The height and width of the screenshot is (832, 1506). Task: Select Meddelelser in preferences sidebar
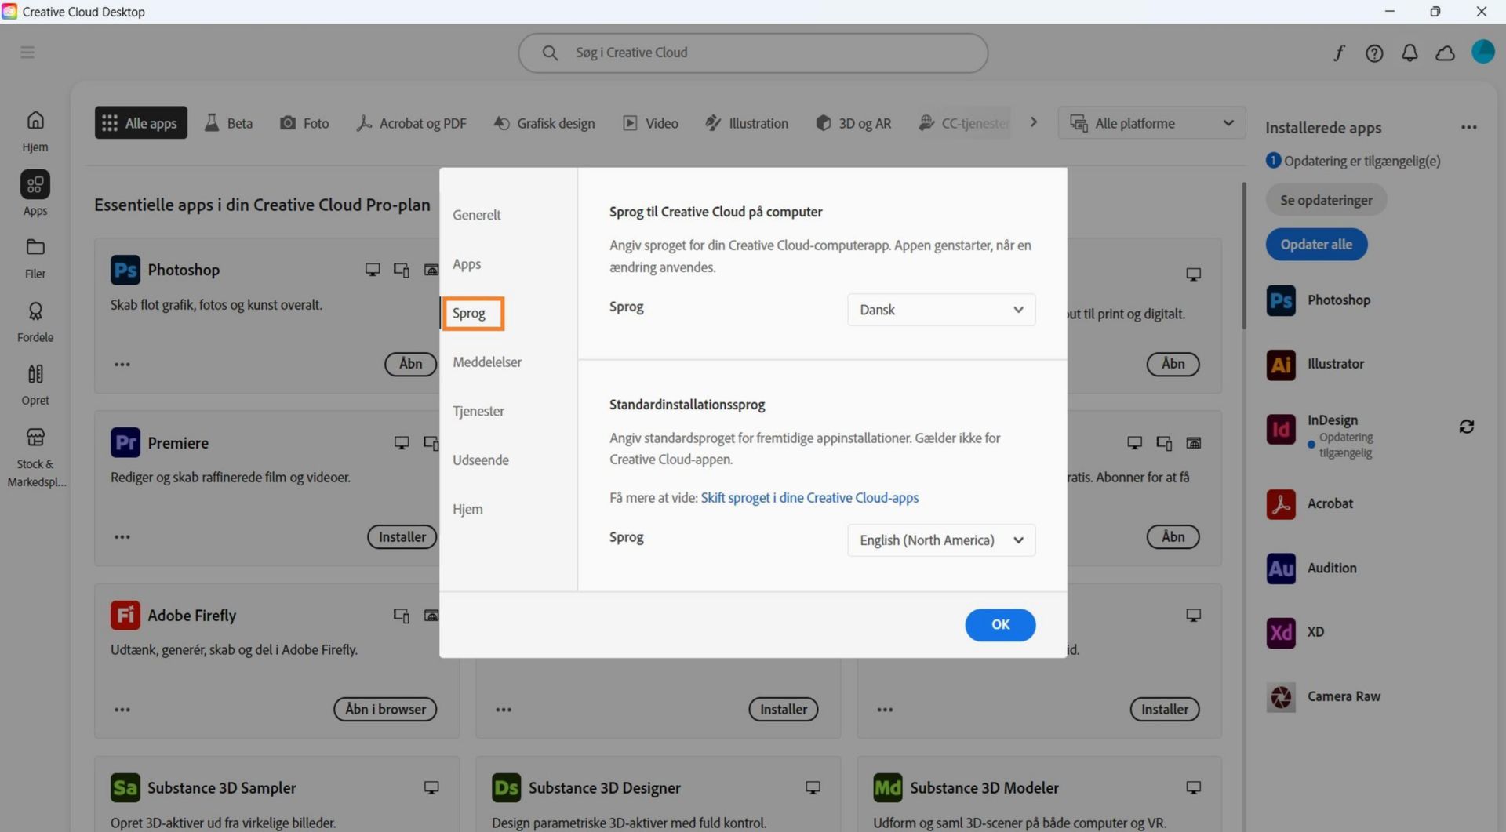486,362
